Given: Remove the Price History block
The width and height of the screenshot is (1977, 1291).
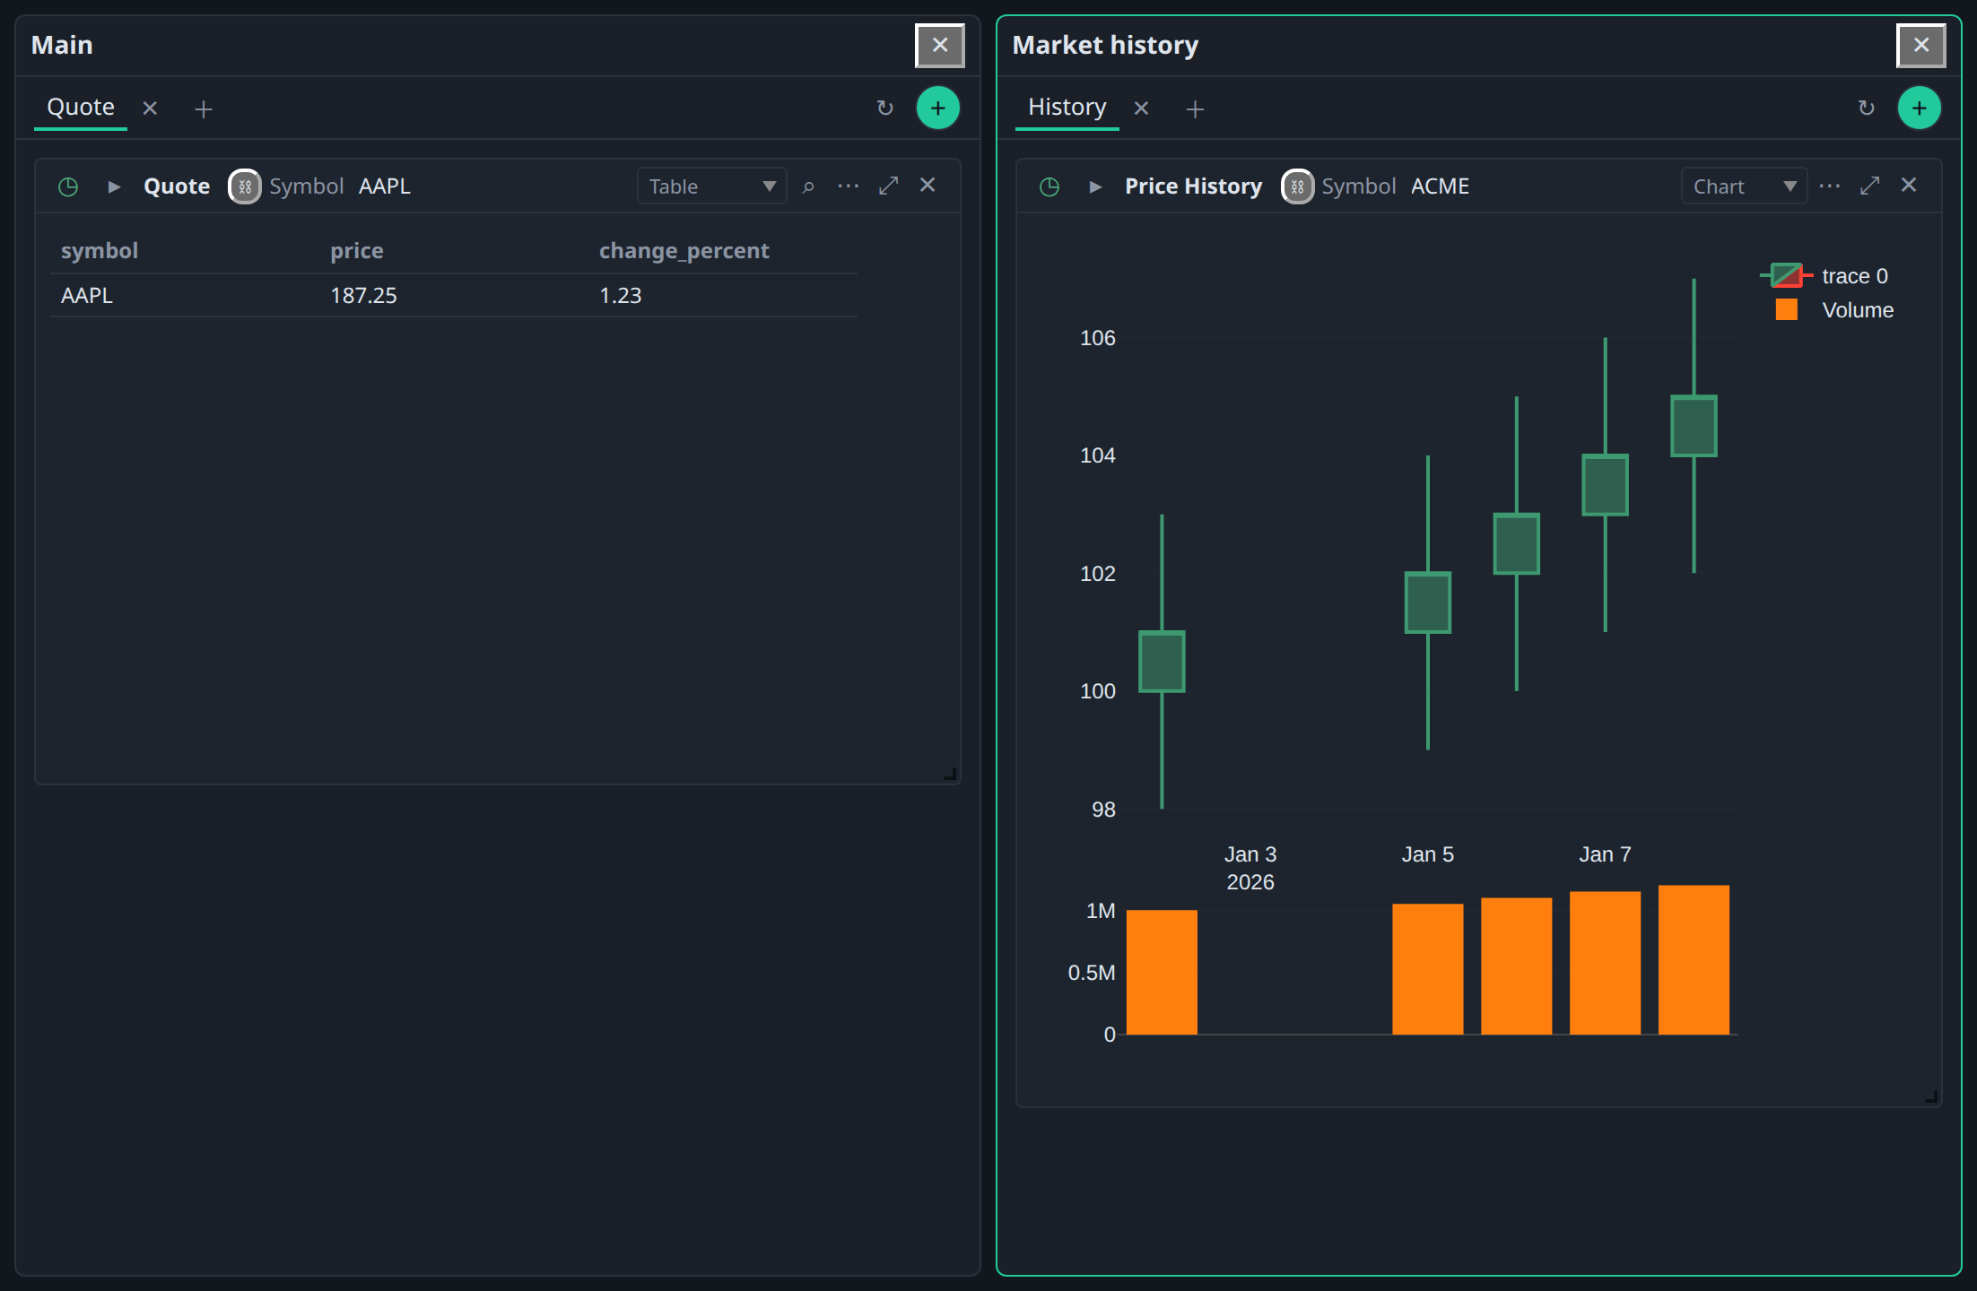Looking at the screenshot, I should pyautogui.click(x=1909, y=185).
